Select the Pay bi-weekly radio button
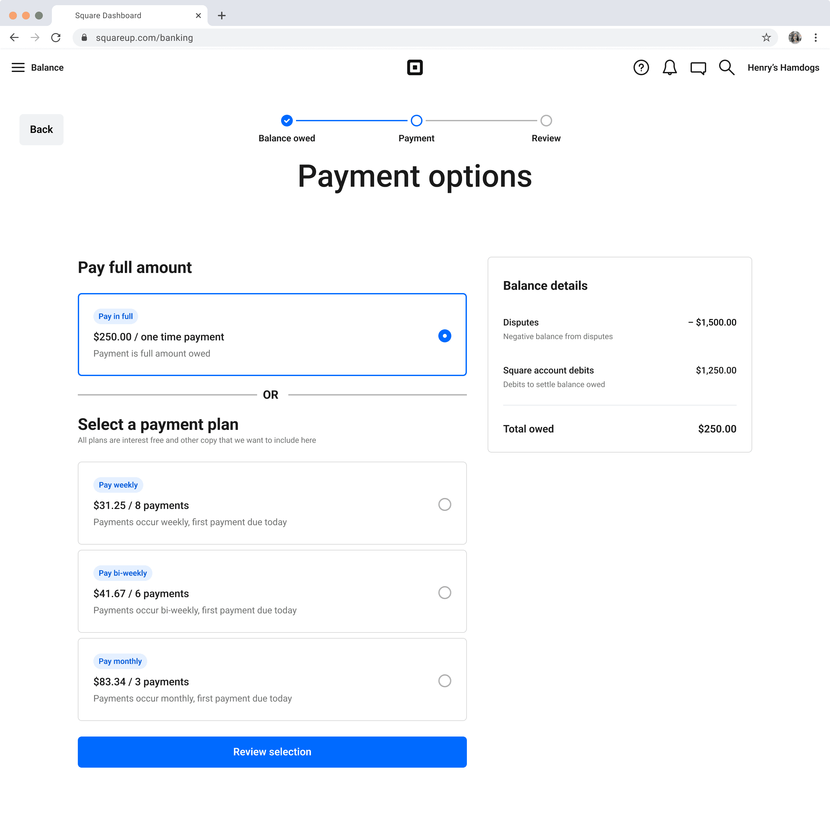The height and width of the screenshot is (826, 830). [444, 592]
